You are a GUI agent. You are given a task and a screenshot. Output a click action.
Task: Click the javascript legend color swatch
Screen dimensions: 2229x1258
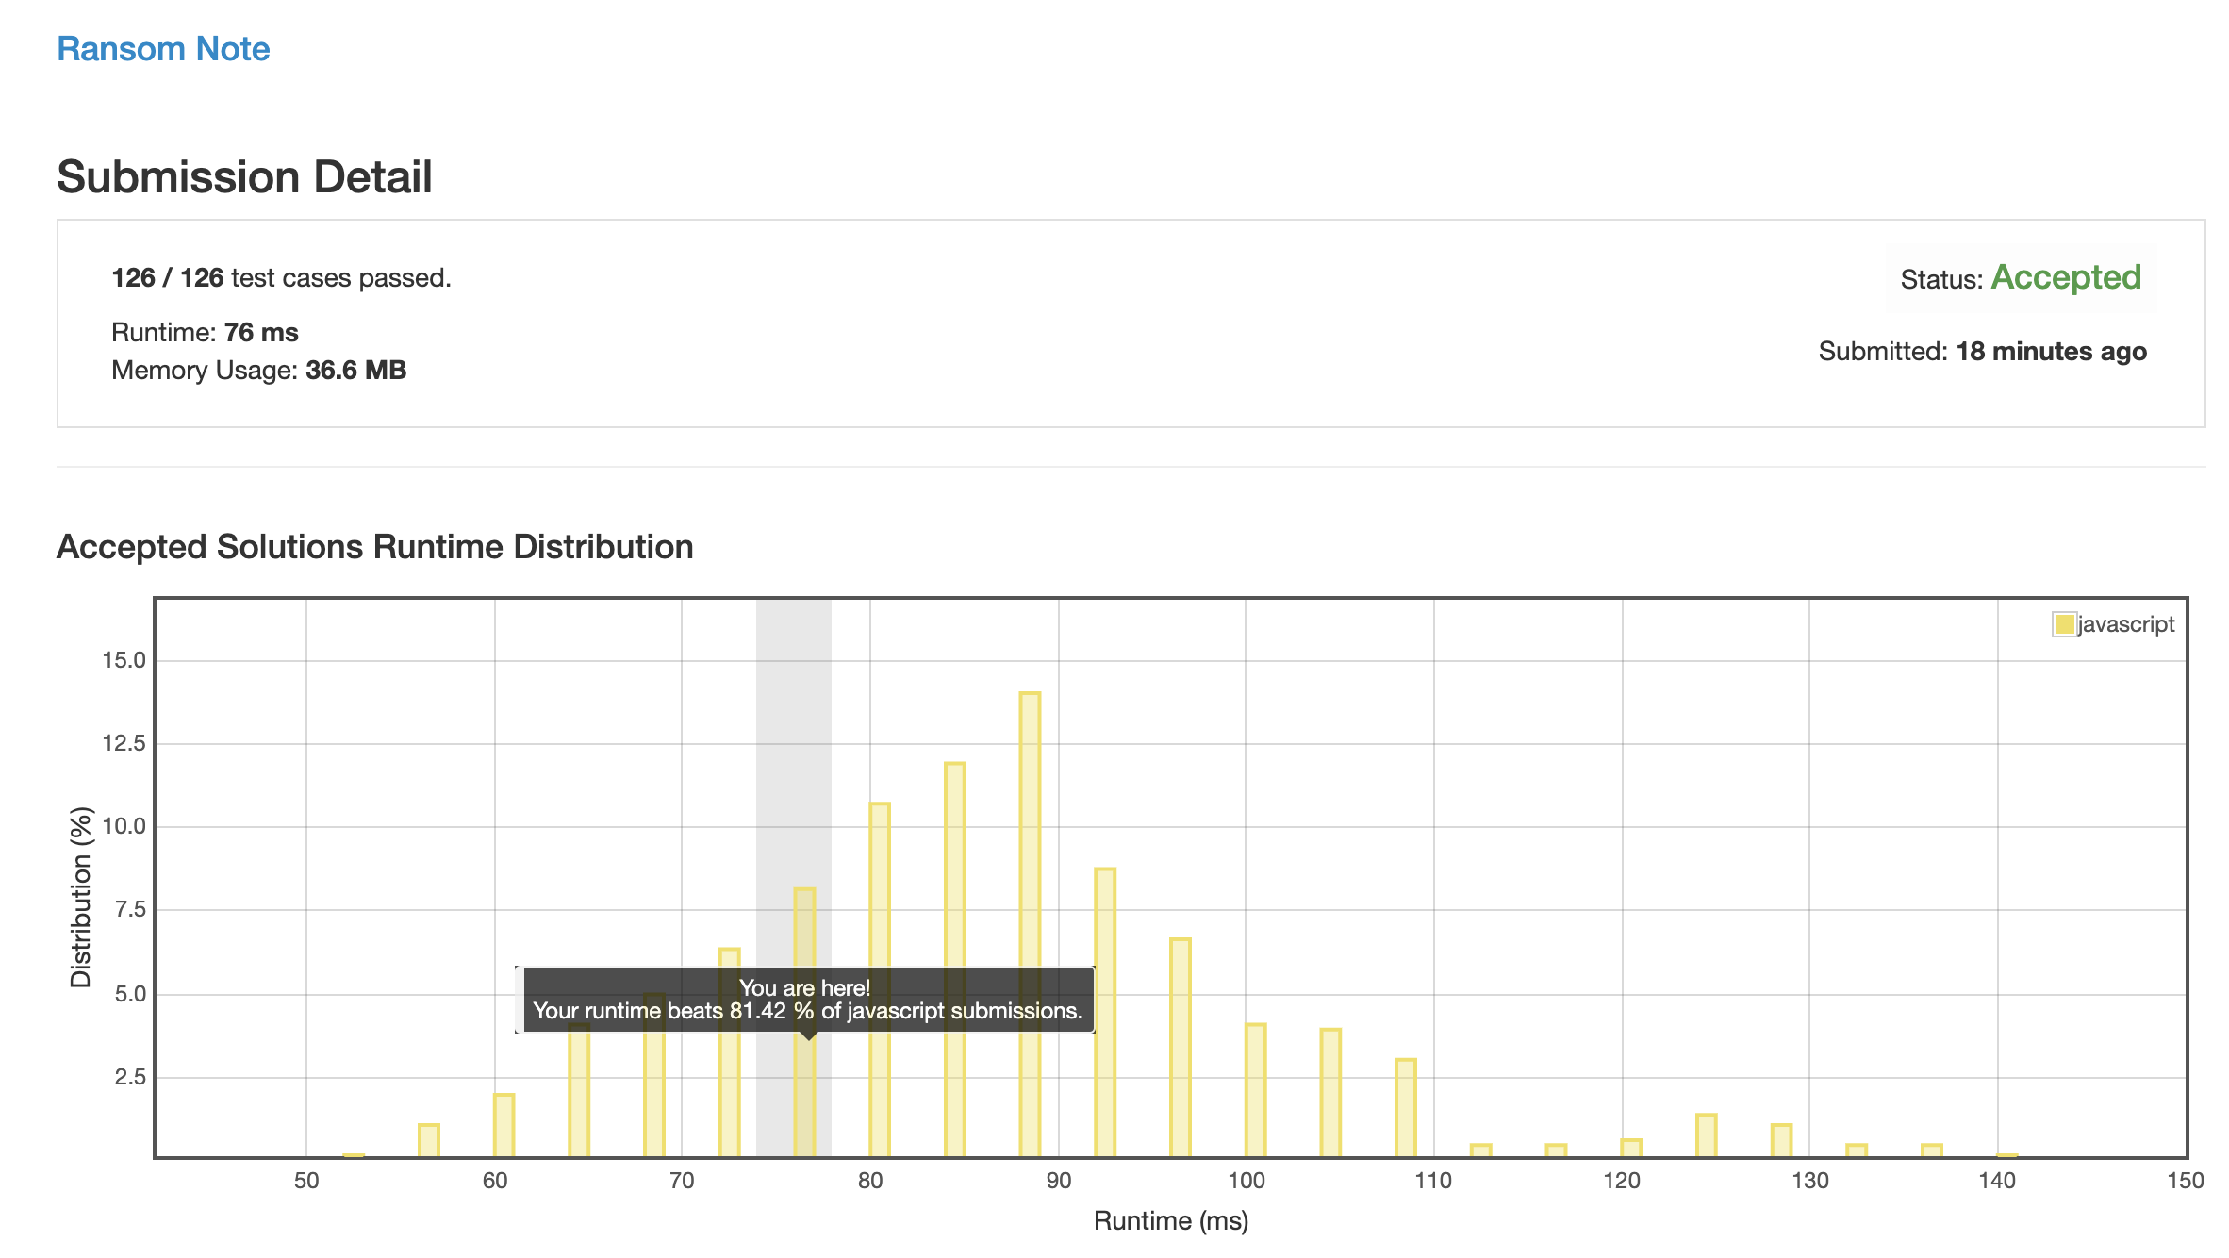[x=2064, y=624]
